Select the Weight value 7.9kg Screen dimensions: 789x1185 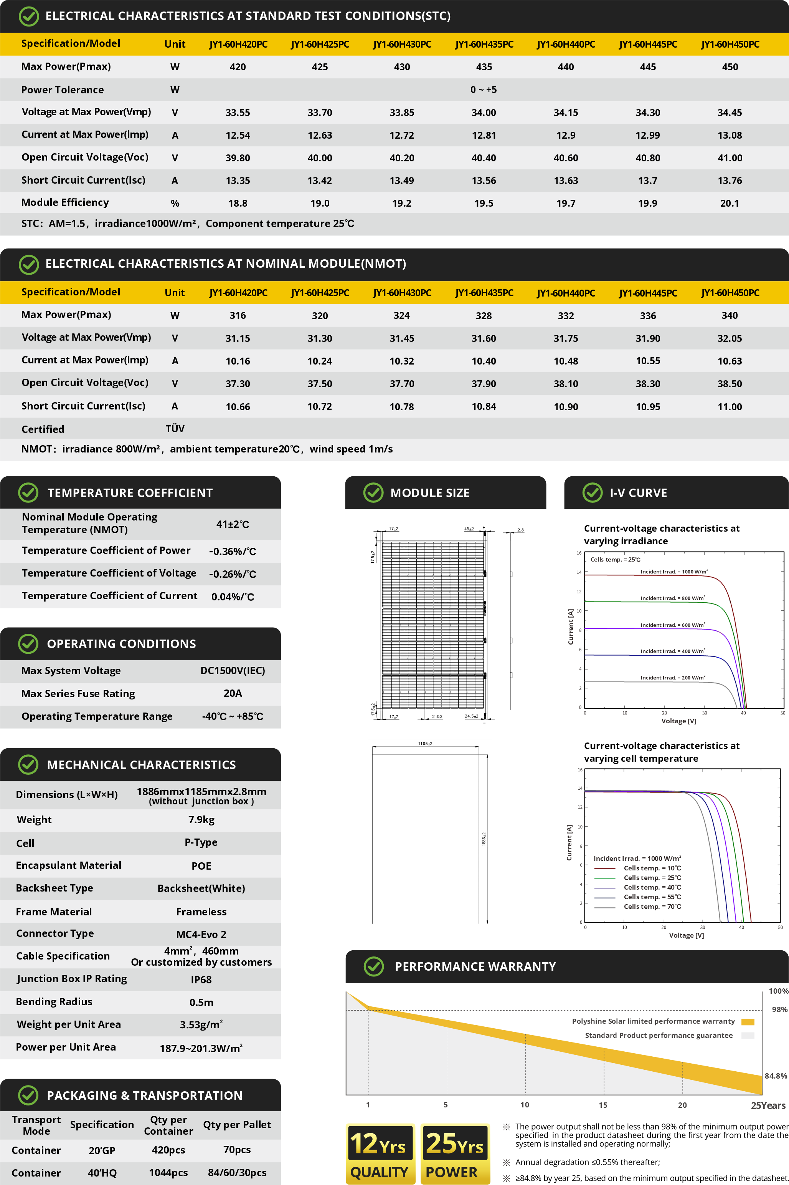pos(201,820)
